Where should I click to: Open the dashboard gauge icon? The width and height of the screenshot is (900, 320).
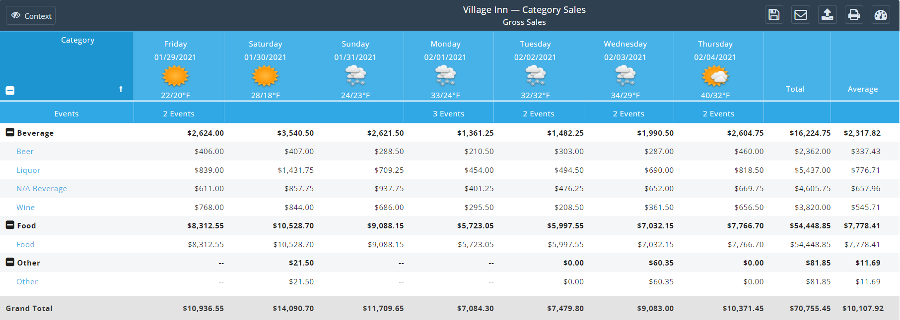(x=881, y=15)
